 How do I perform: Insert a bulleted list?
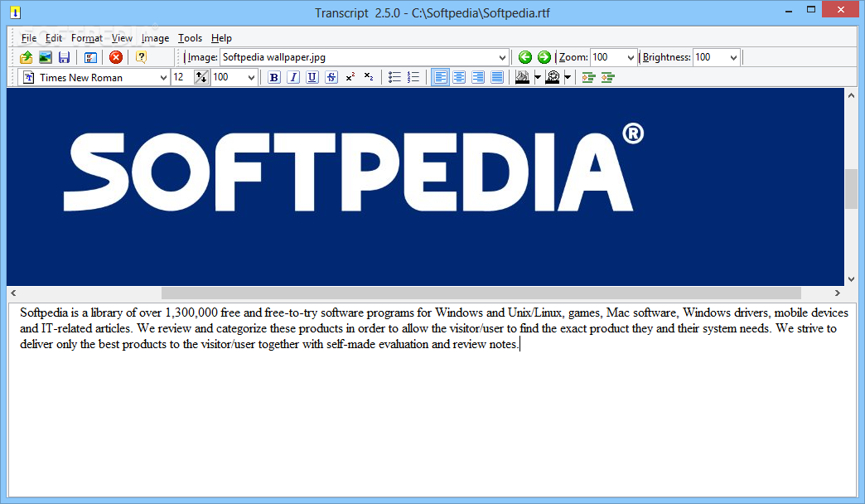tap(394, 77)
